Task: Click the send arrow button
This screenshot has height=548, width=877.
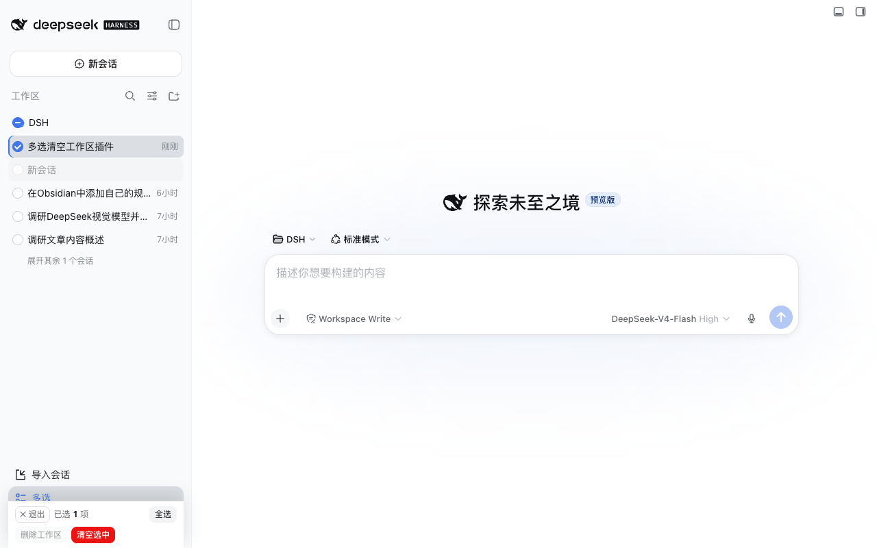Action: pos(781,317)
